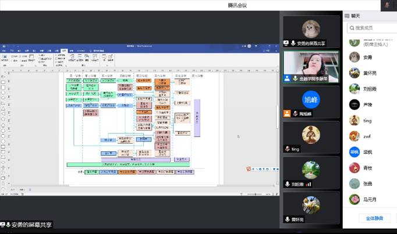Click 张晶's avatar in member list

pyautogui.click(x=354, y=184)
